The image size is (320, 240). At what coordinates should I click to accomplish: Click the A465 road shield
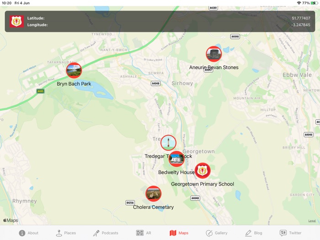tap(40, 91)
